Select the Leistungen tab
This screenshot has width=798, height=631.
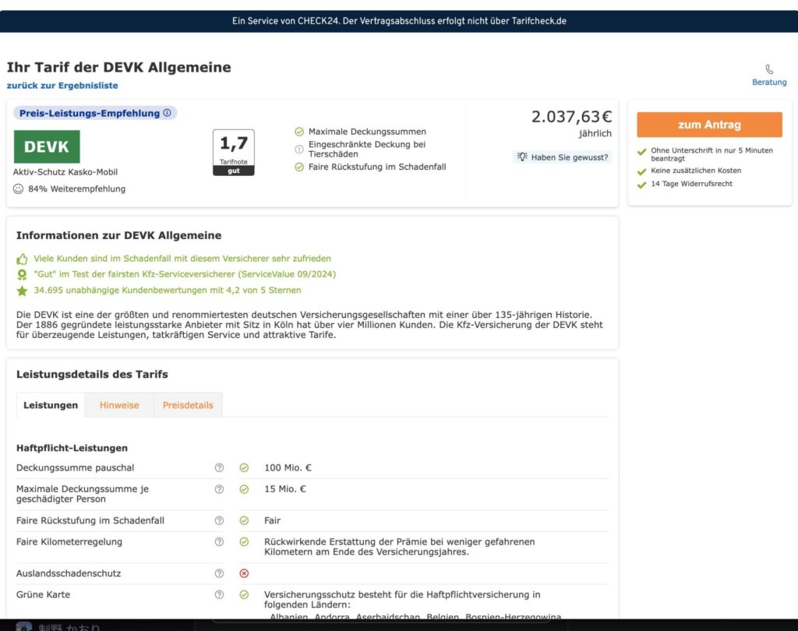click(x=51, y=405)
